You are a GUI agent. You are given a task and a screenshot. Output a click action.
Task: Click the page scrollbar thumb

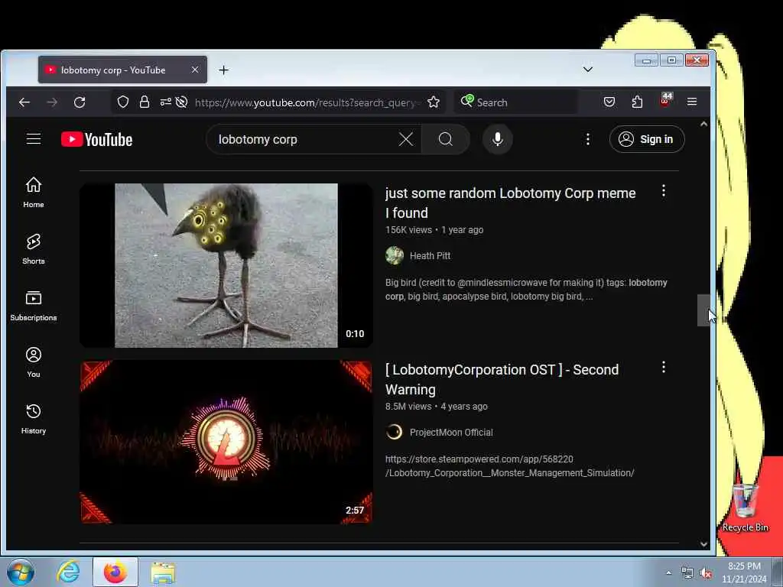click(703, 310)
